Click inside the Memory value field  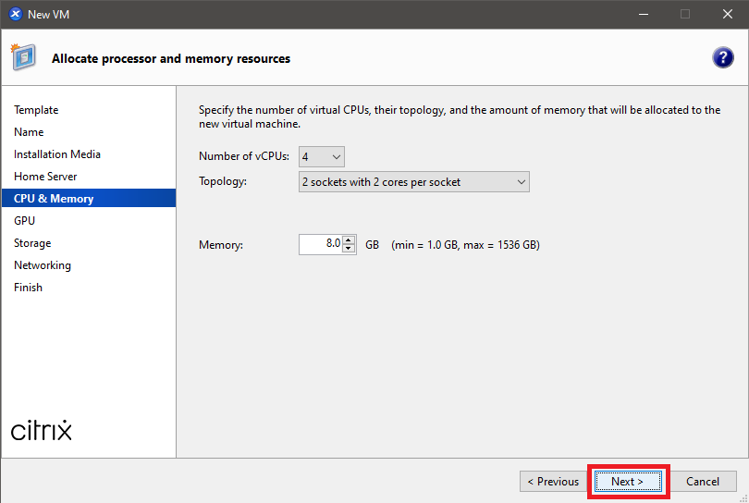point(321,245)
